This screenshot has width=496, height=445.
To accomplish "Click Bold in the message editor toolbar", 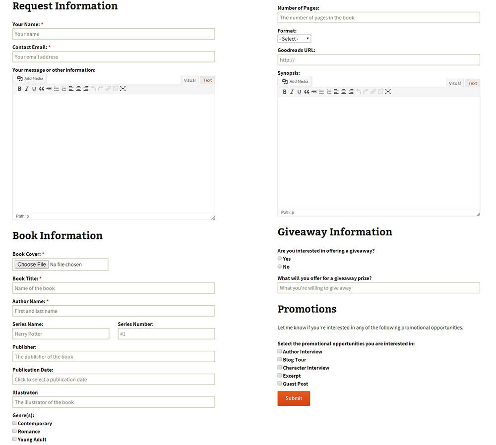I will (x=20, y=89).
